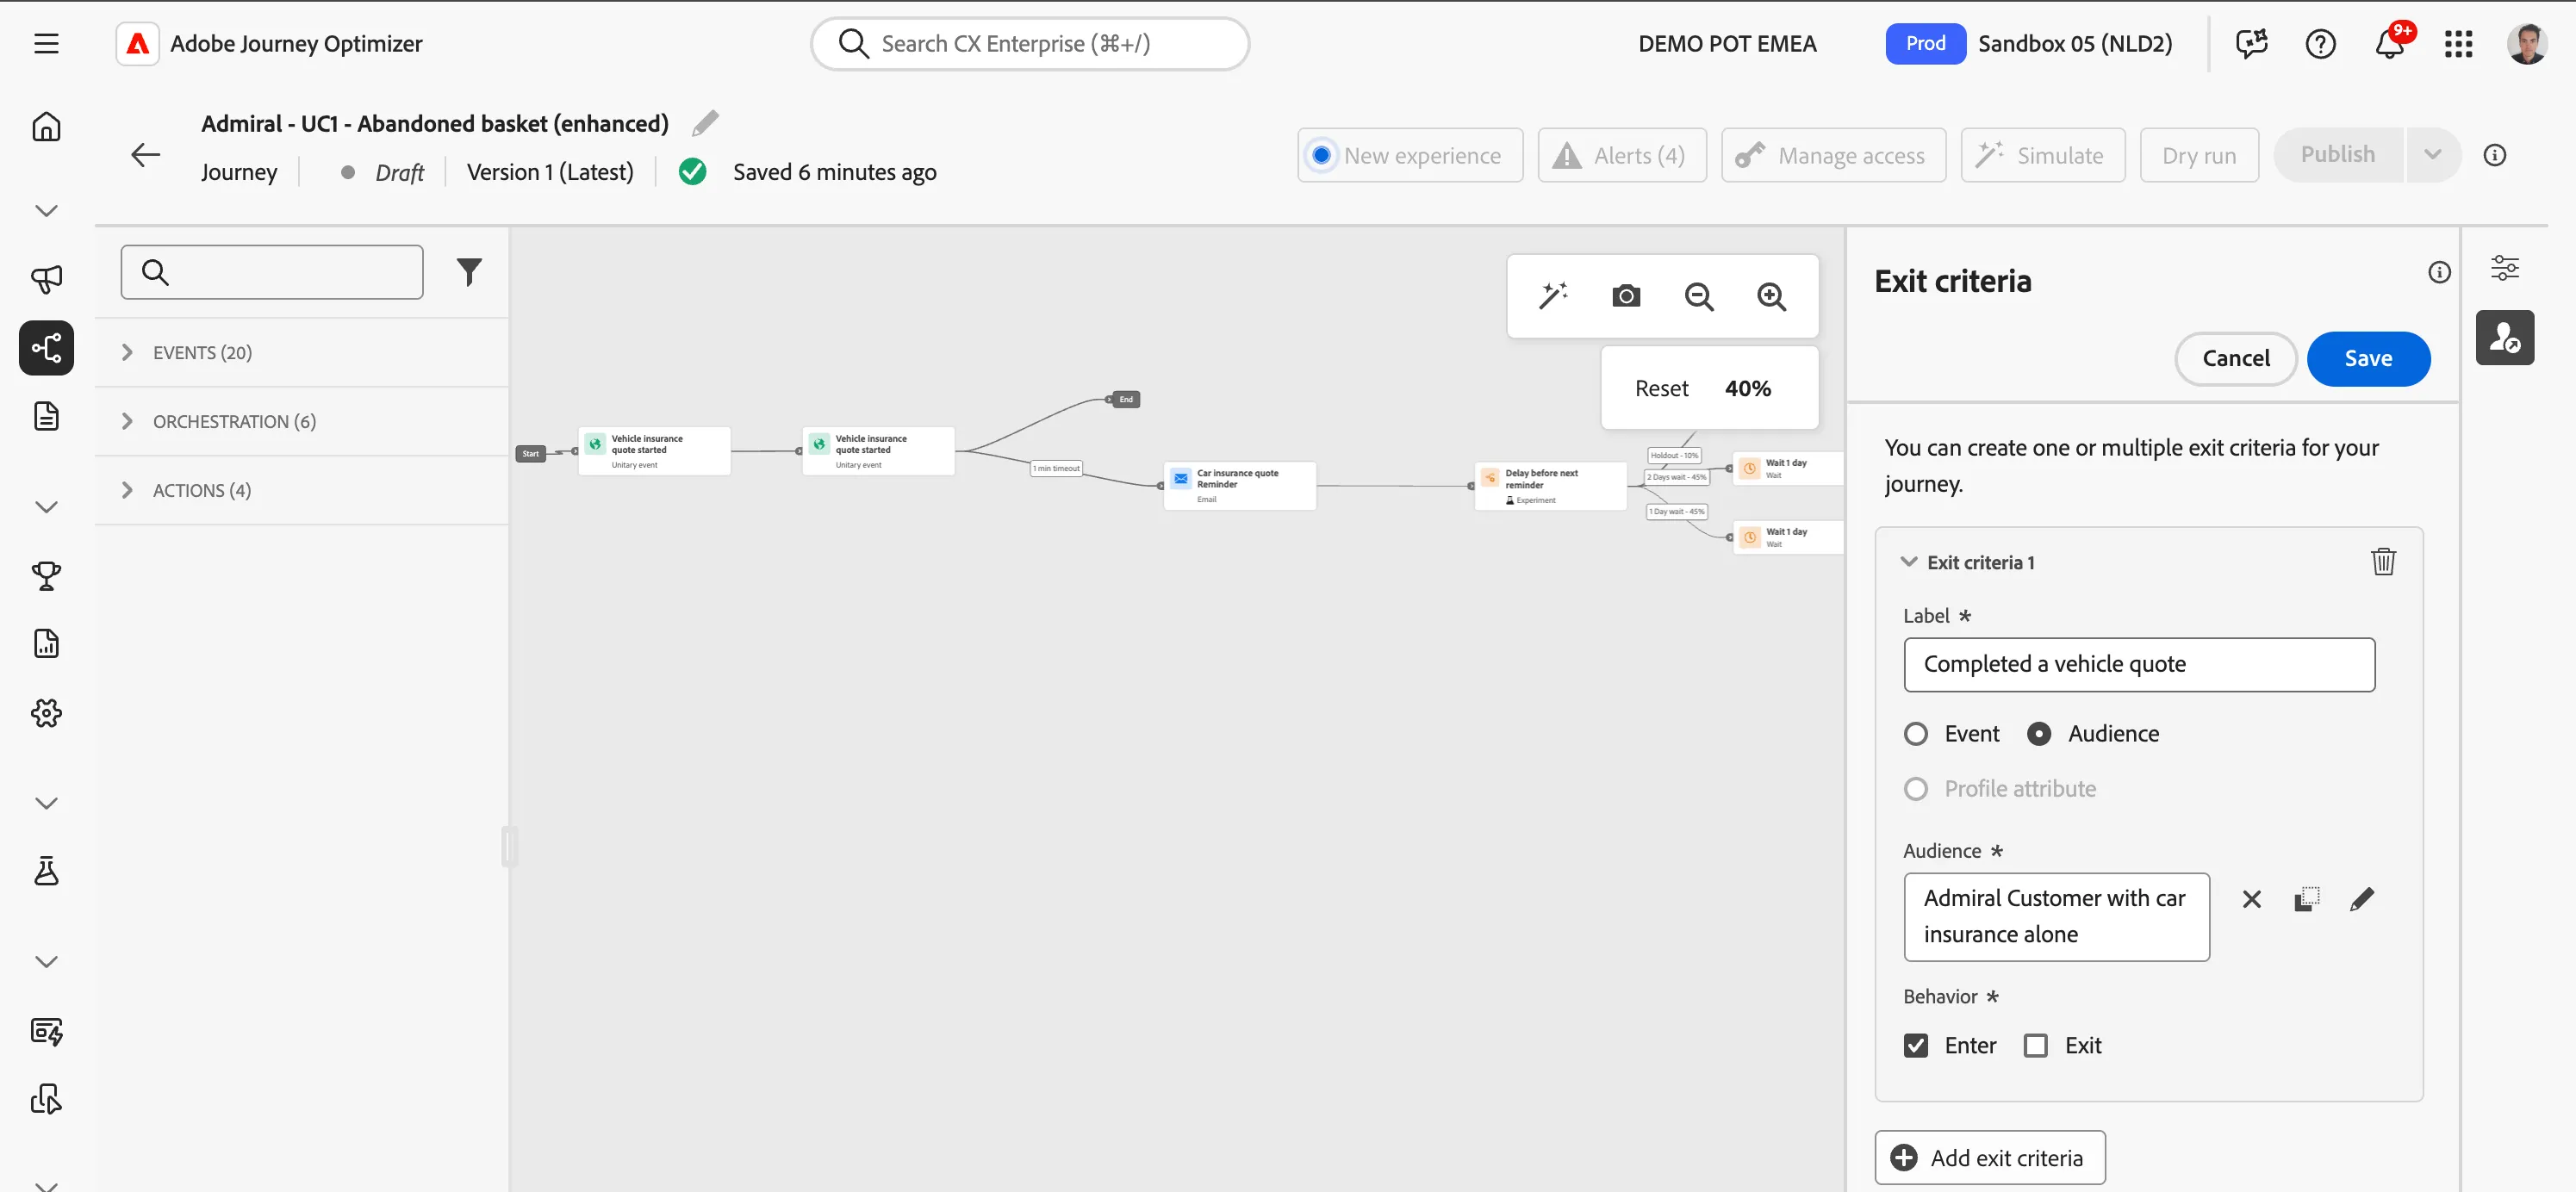Open exit criteria profile icon in right rail
Screen dimensions: 2576x1192
point(2504,338)
